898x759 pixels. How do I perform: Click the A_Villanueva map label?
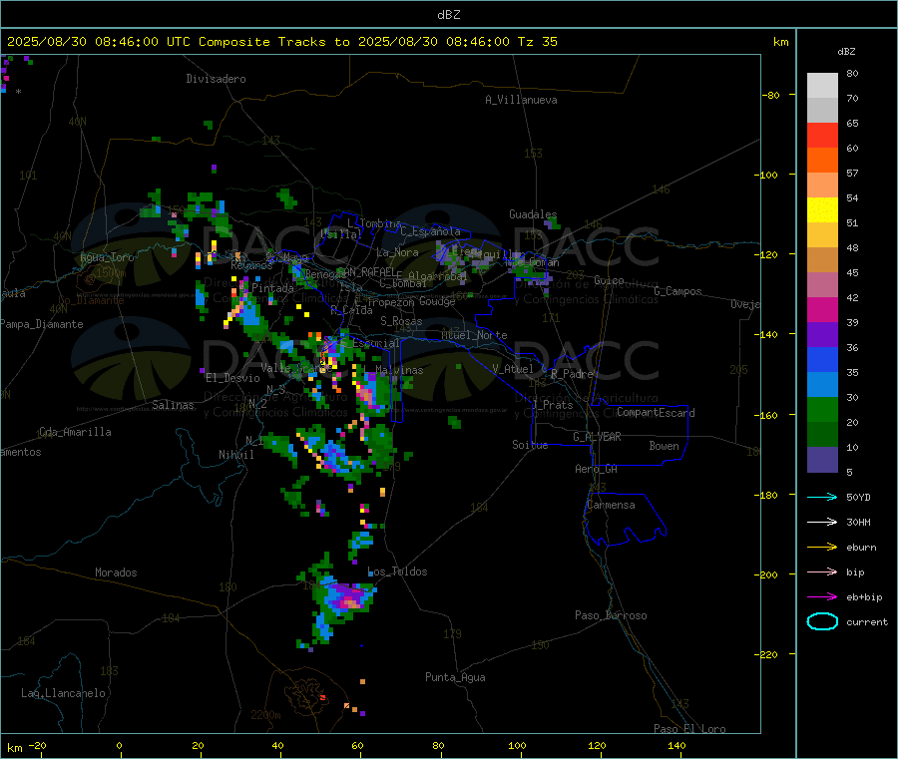pos(521,100)
